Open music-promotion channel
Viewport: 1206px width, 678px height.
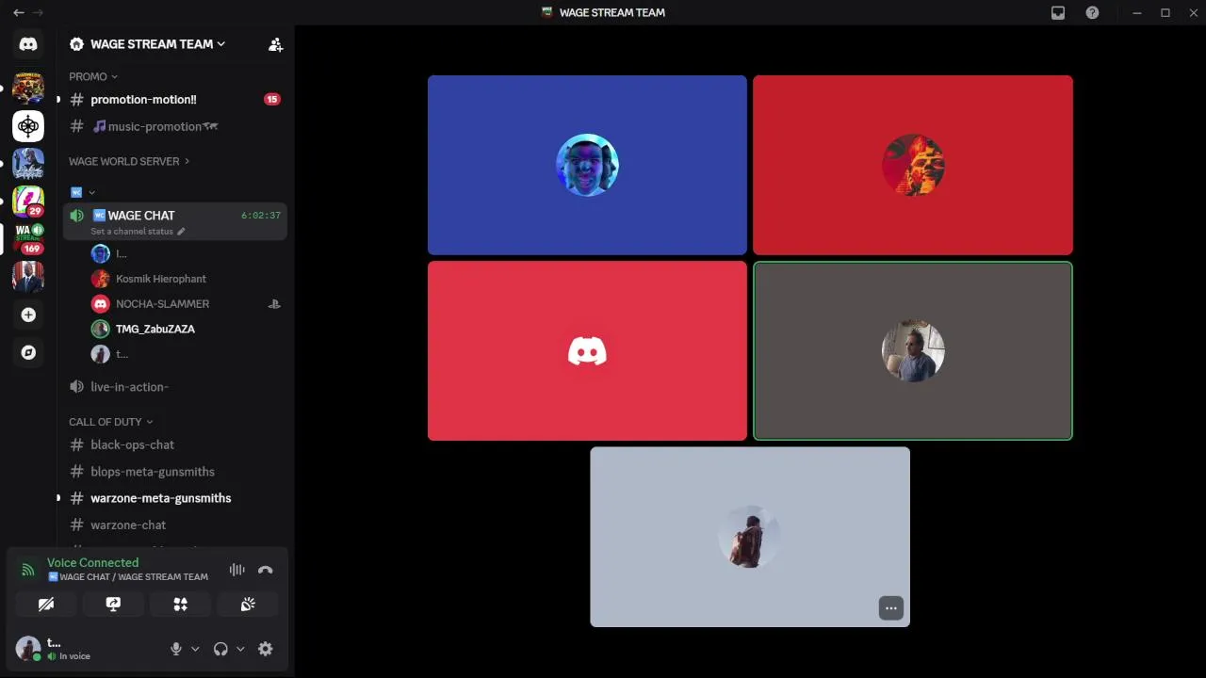point(174,126)
